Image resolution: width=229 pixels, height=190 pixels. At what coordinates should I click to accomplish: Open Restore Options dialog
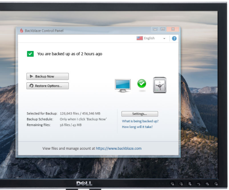click(x=47, y=86)
